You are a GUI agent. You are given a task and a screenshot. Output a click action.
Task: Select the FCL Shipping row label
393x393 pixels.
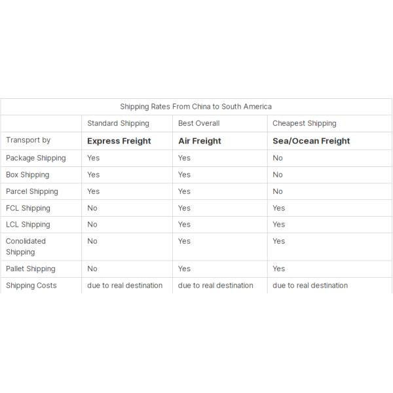click(x=28, y=208)
